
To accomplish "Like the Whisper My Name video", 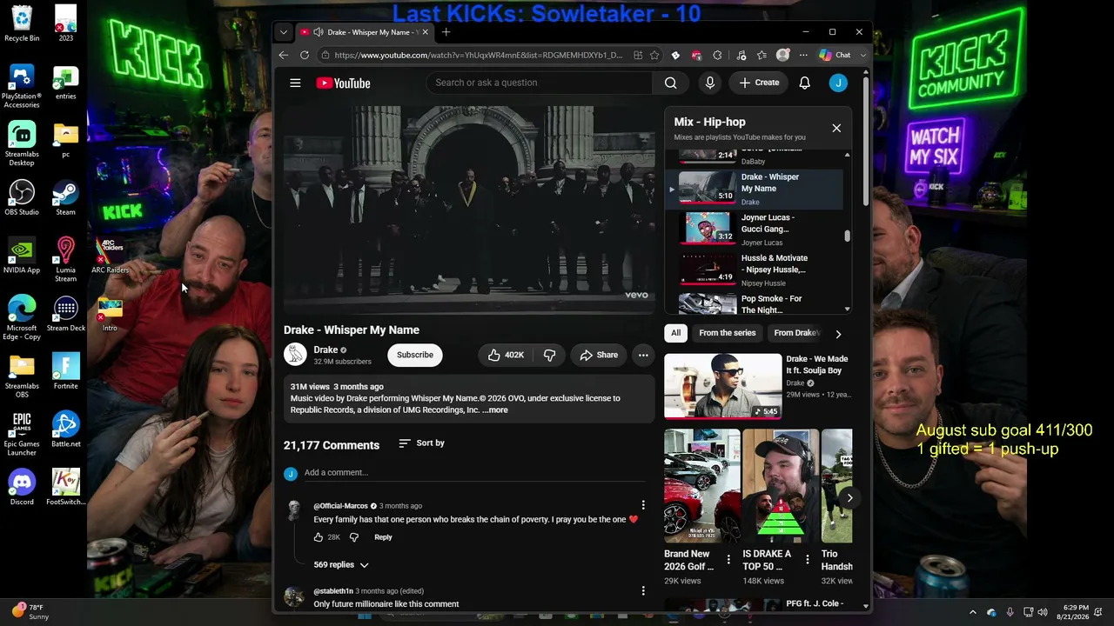I will tap(506, 355).
